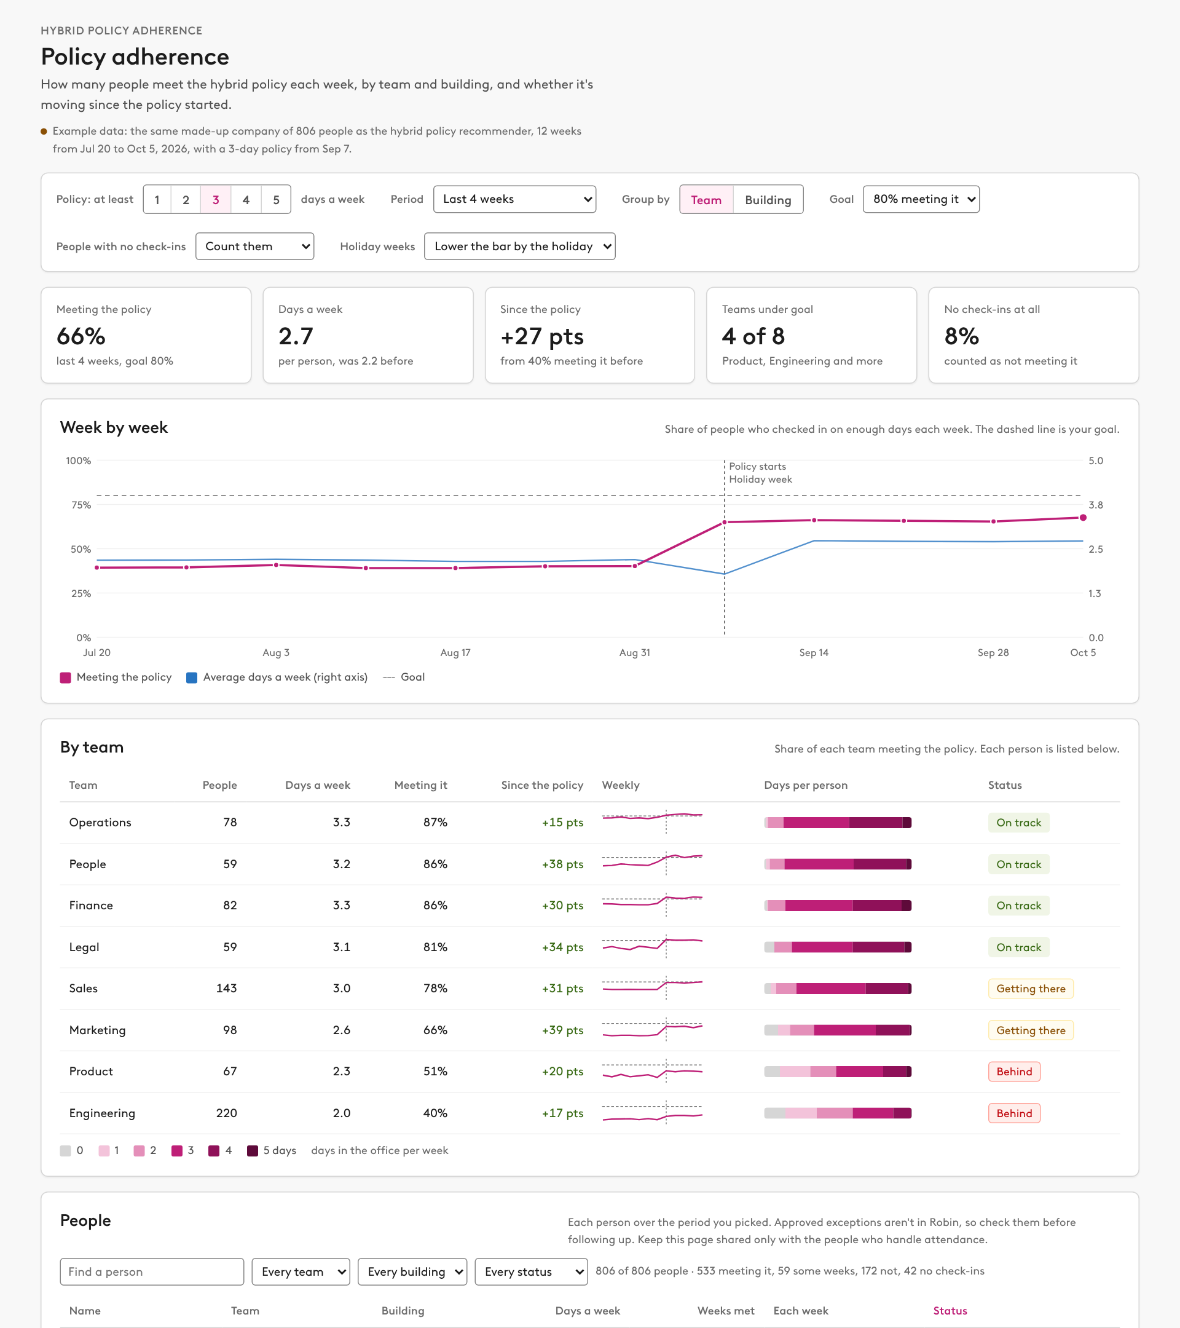The image size is (1180, 1328).
Task: Set policy to at least 2 days
Action: 186,199
